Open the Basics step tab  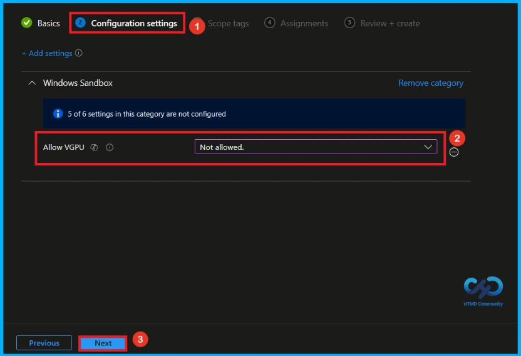pyautogui.click(x=41, y=23)
